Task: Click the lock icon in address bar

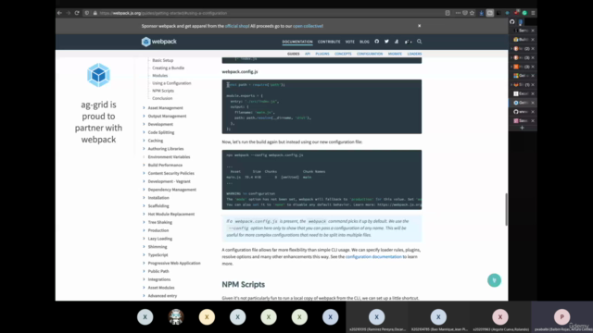Action: coord(95,13)
